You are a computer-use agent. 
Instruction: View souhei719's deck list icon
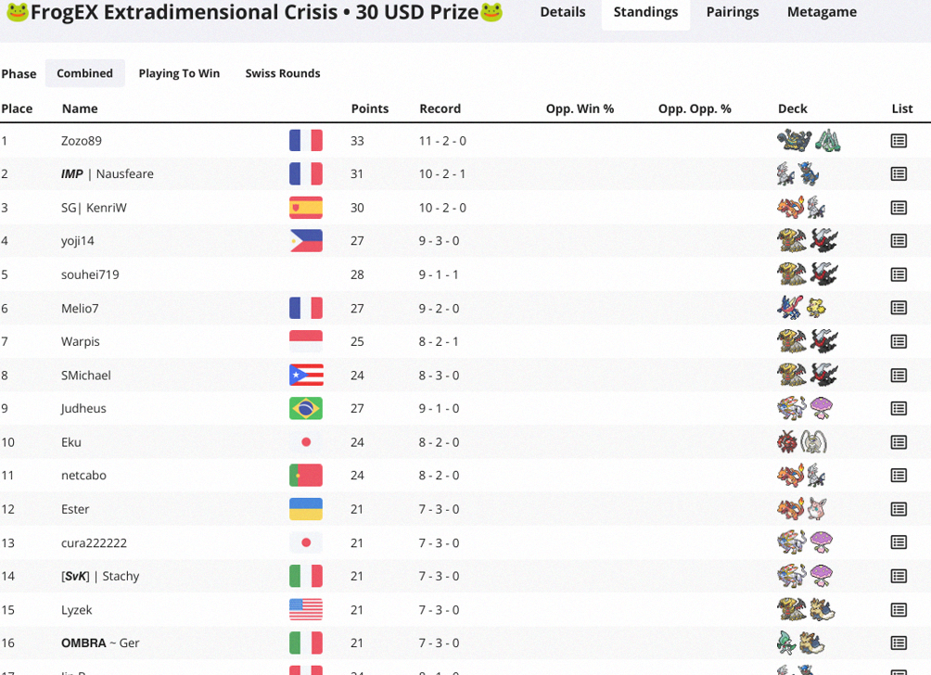tap(899, 274)
